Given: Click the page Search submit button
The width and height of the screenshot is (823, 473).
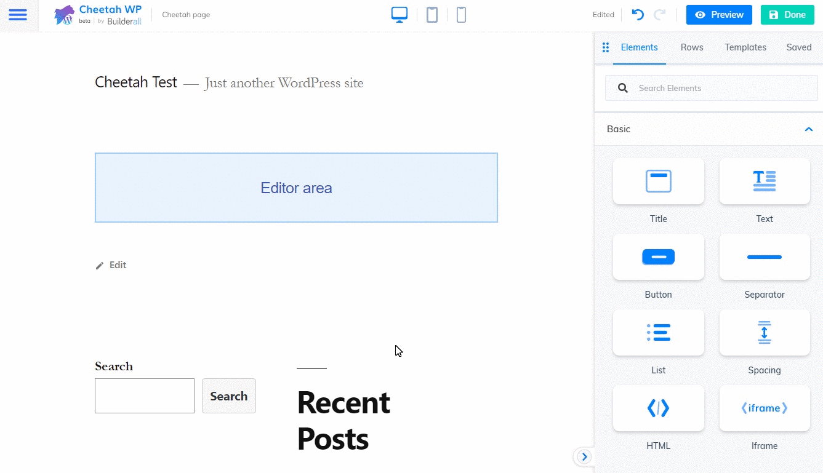Looking at the screenshot, I should pos(229,395).
